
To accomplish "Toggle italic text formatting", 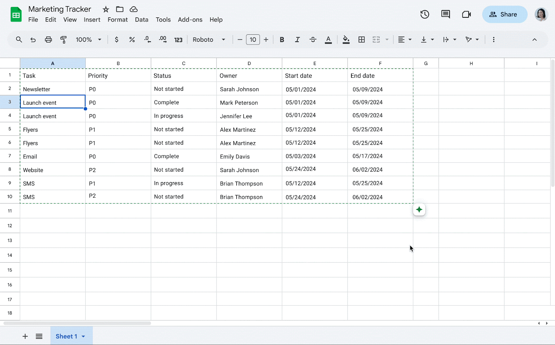I will coord(297,40).
